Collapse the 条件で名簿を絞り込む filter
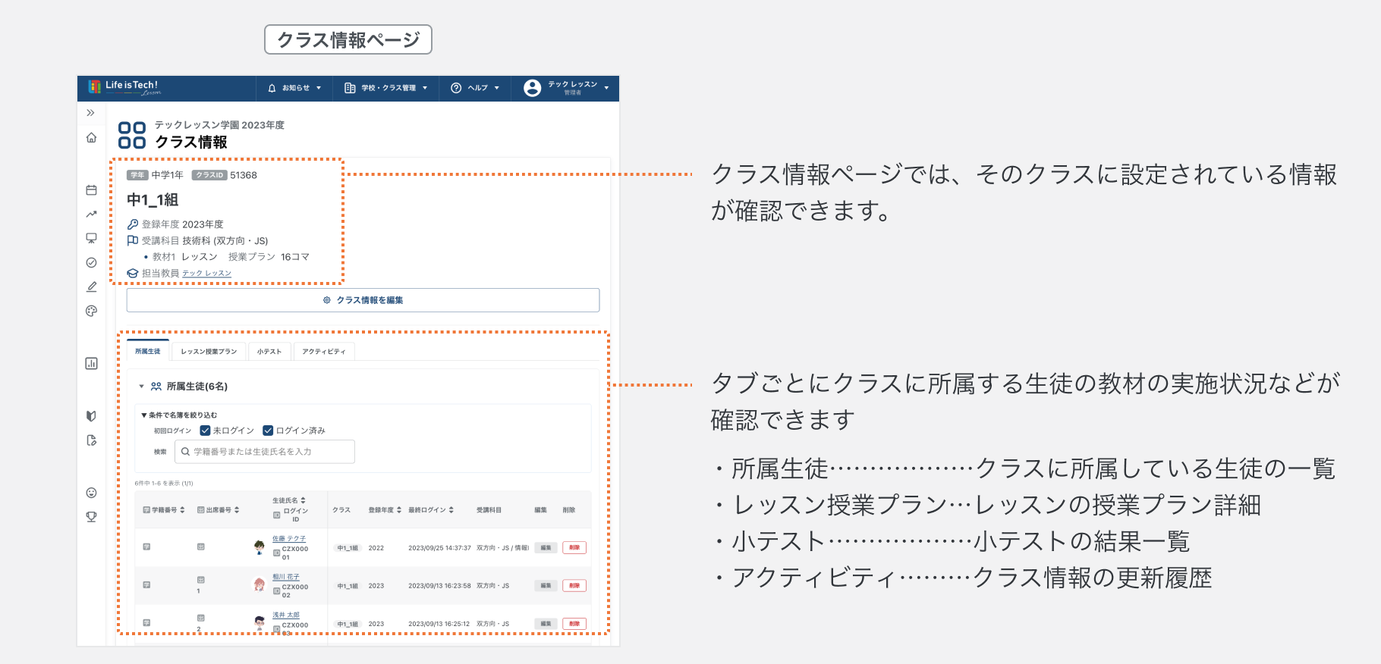This screenshot has height=664, width=1381. [179, 415]
